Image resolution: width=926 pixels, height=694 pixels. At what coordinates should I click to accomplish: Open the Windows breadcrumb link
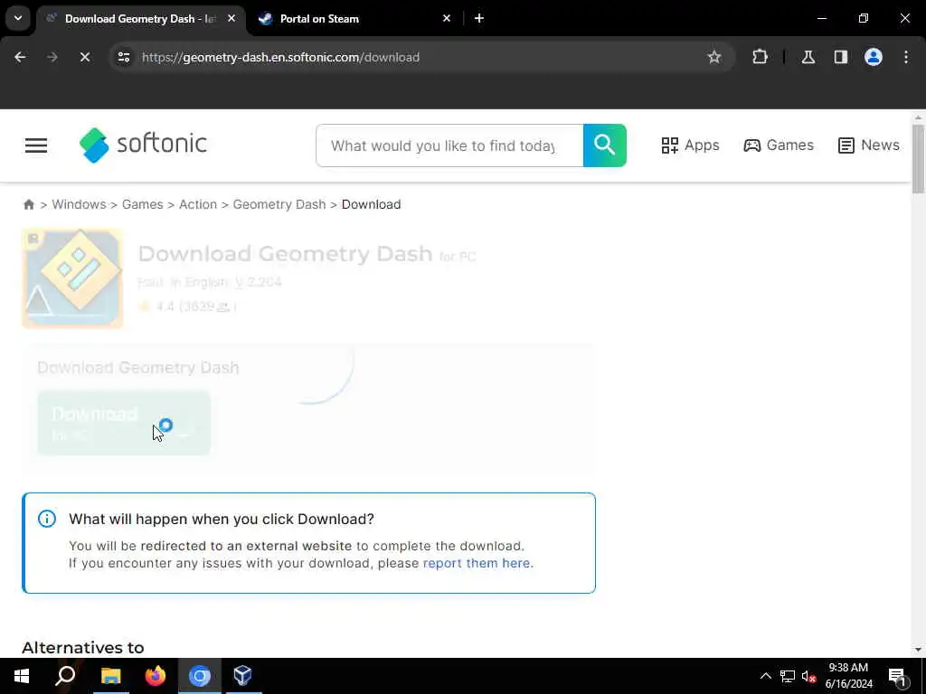click(80, 204)
